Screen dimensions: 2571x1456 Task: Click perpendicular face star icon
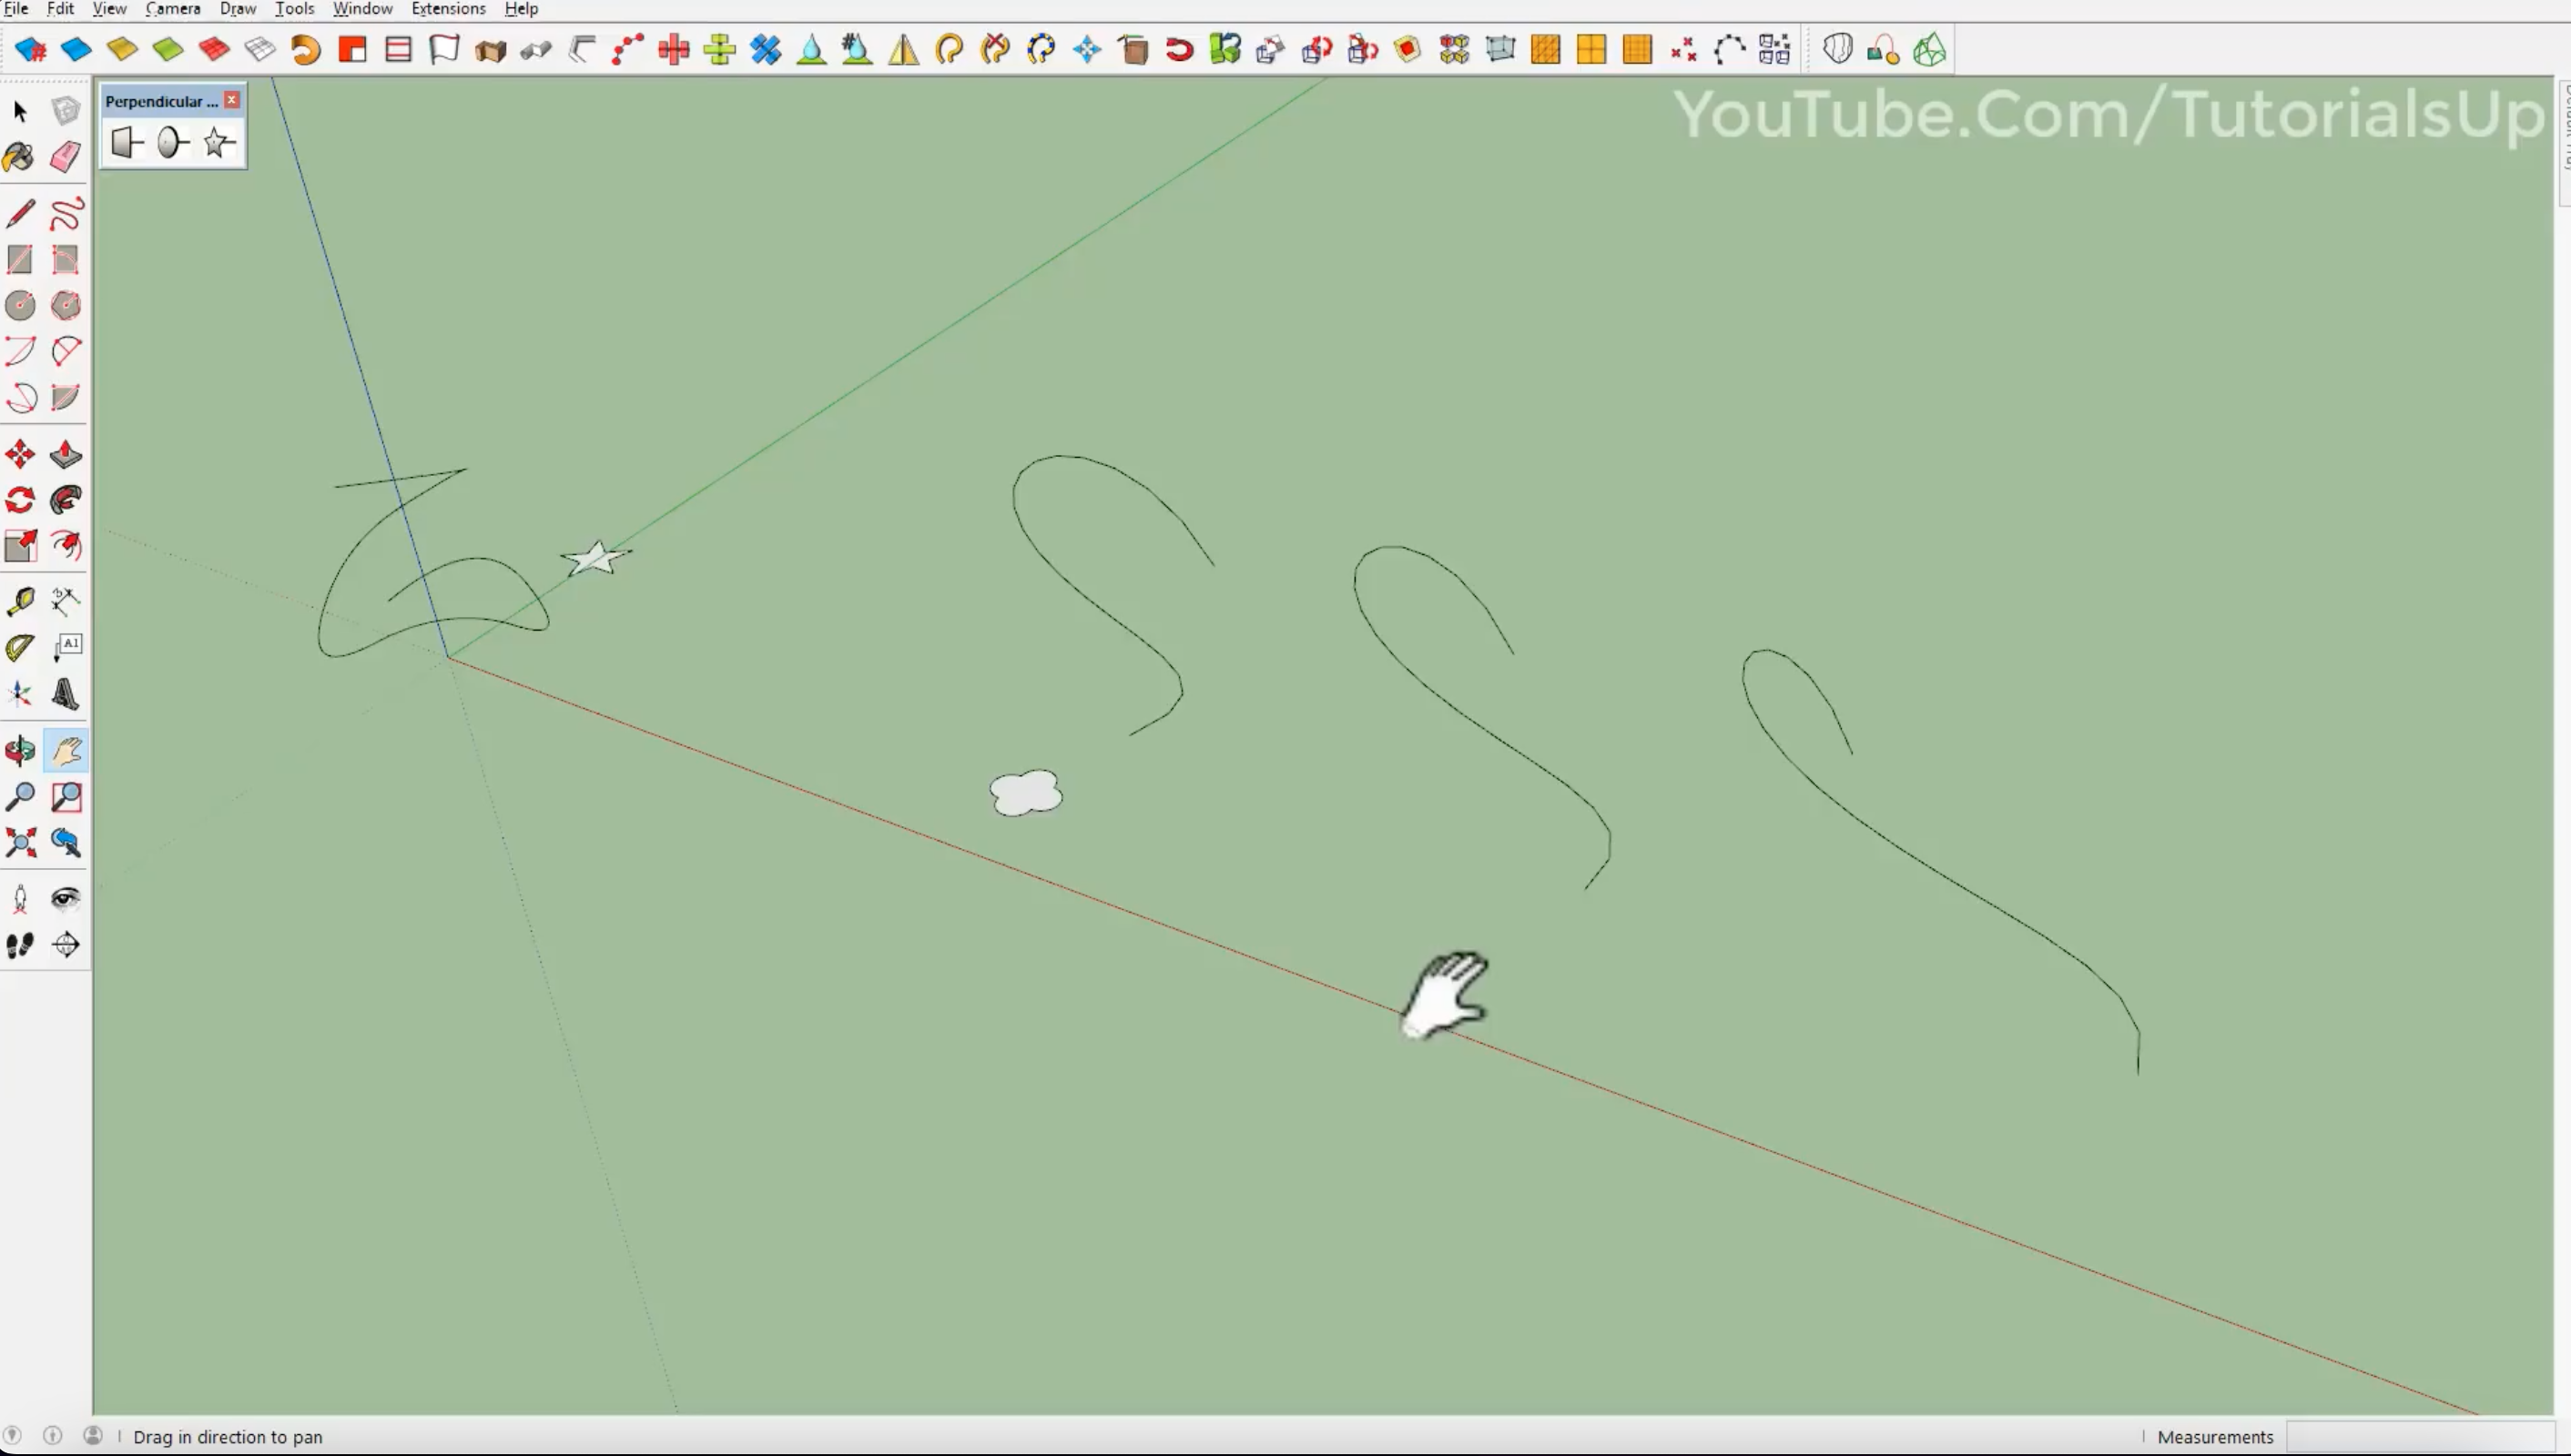[218, 142]
